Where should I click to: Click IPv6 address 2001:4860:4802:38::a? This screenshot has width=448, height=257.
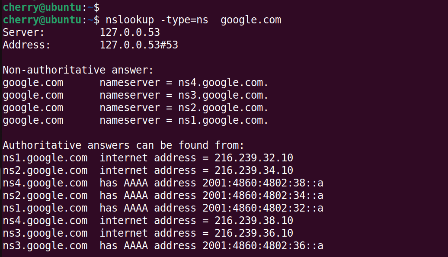[x=263, y=183]
